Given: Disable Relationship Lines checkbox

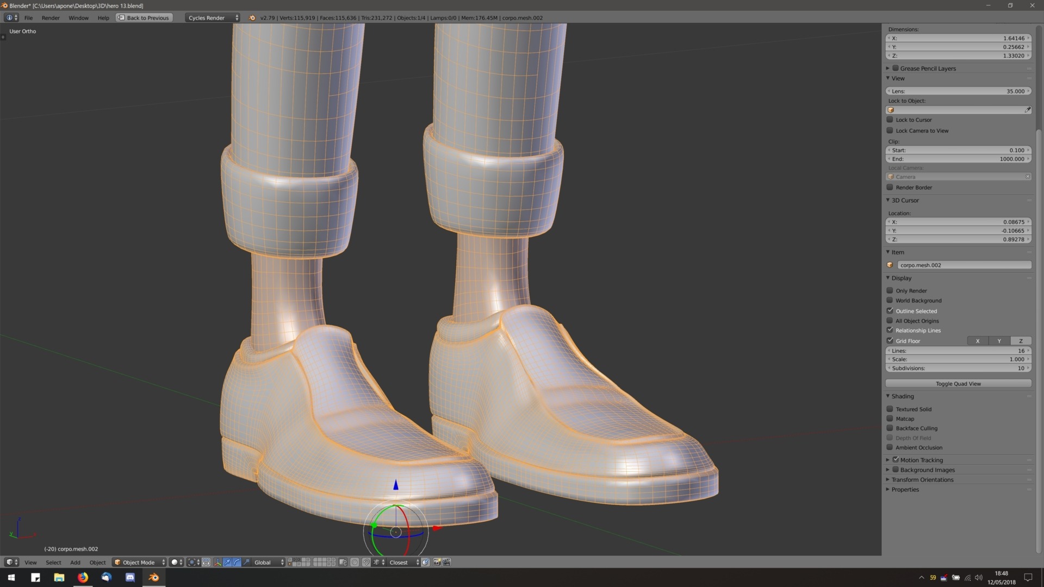Looking at the screenshot, I should click(x=890, y=330).
